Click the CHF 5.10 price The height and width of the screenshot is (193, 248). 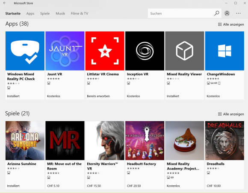pos(53,186)
